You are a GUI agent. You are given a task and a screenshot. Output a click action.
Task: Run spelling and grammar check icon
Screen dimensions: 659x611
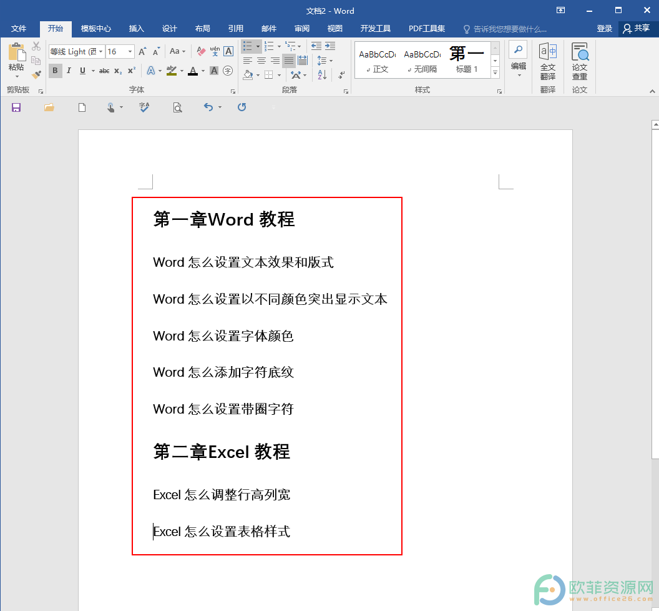(x=144, y=107)
